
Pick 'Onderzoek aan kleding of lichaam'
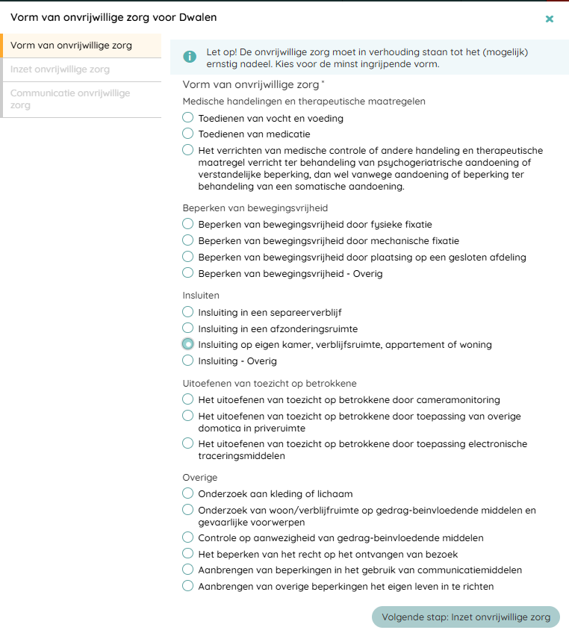tap(188, 493)
